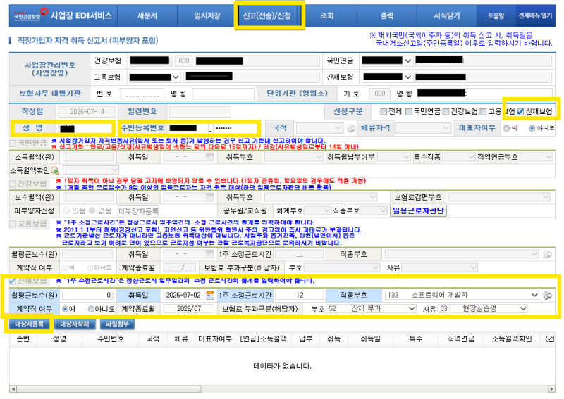Open the 산재보험 사업장관리번호 dropdown
564x399 pixels.
(x=386, y=77)
